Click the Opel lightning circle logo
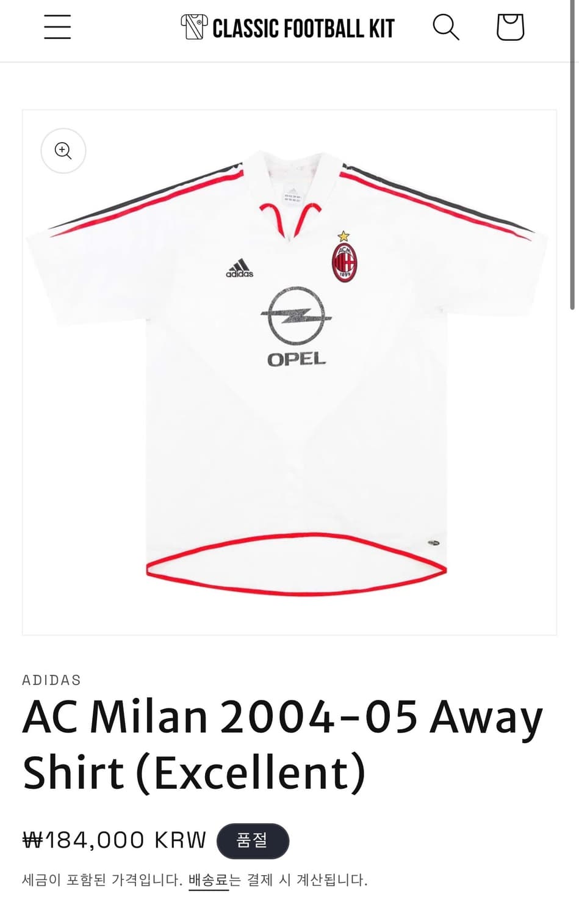The height and width of the screenshot is (916, 579). (x=297, y=316)
